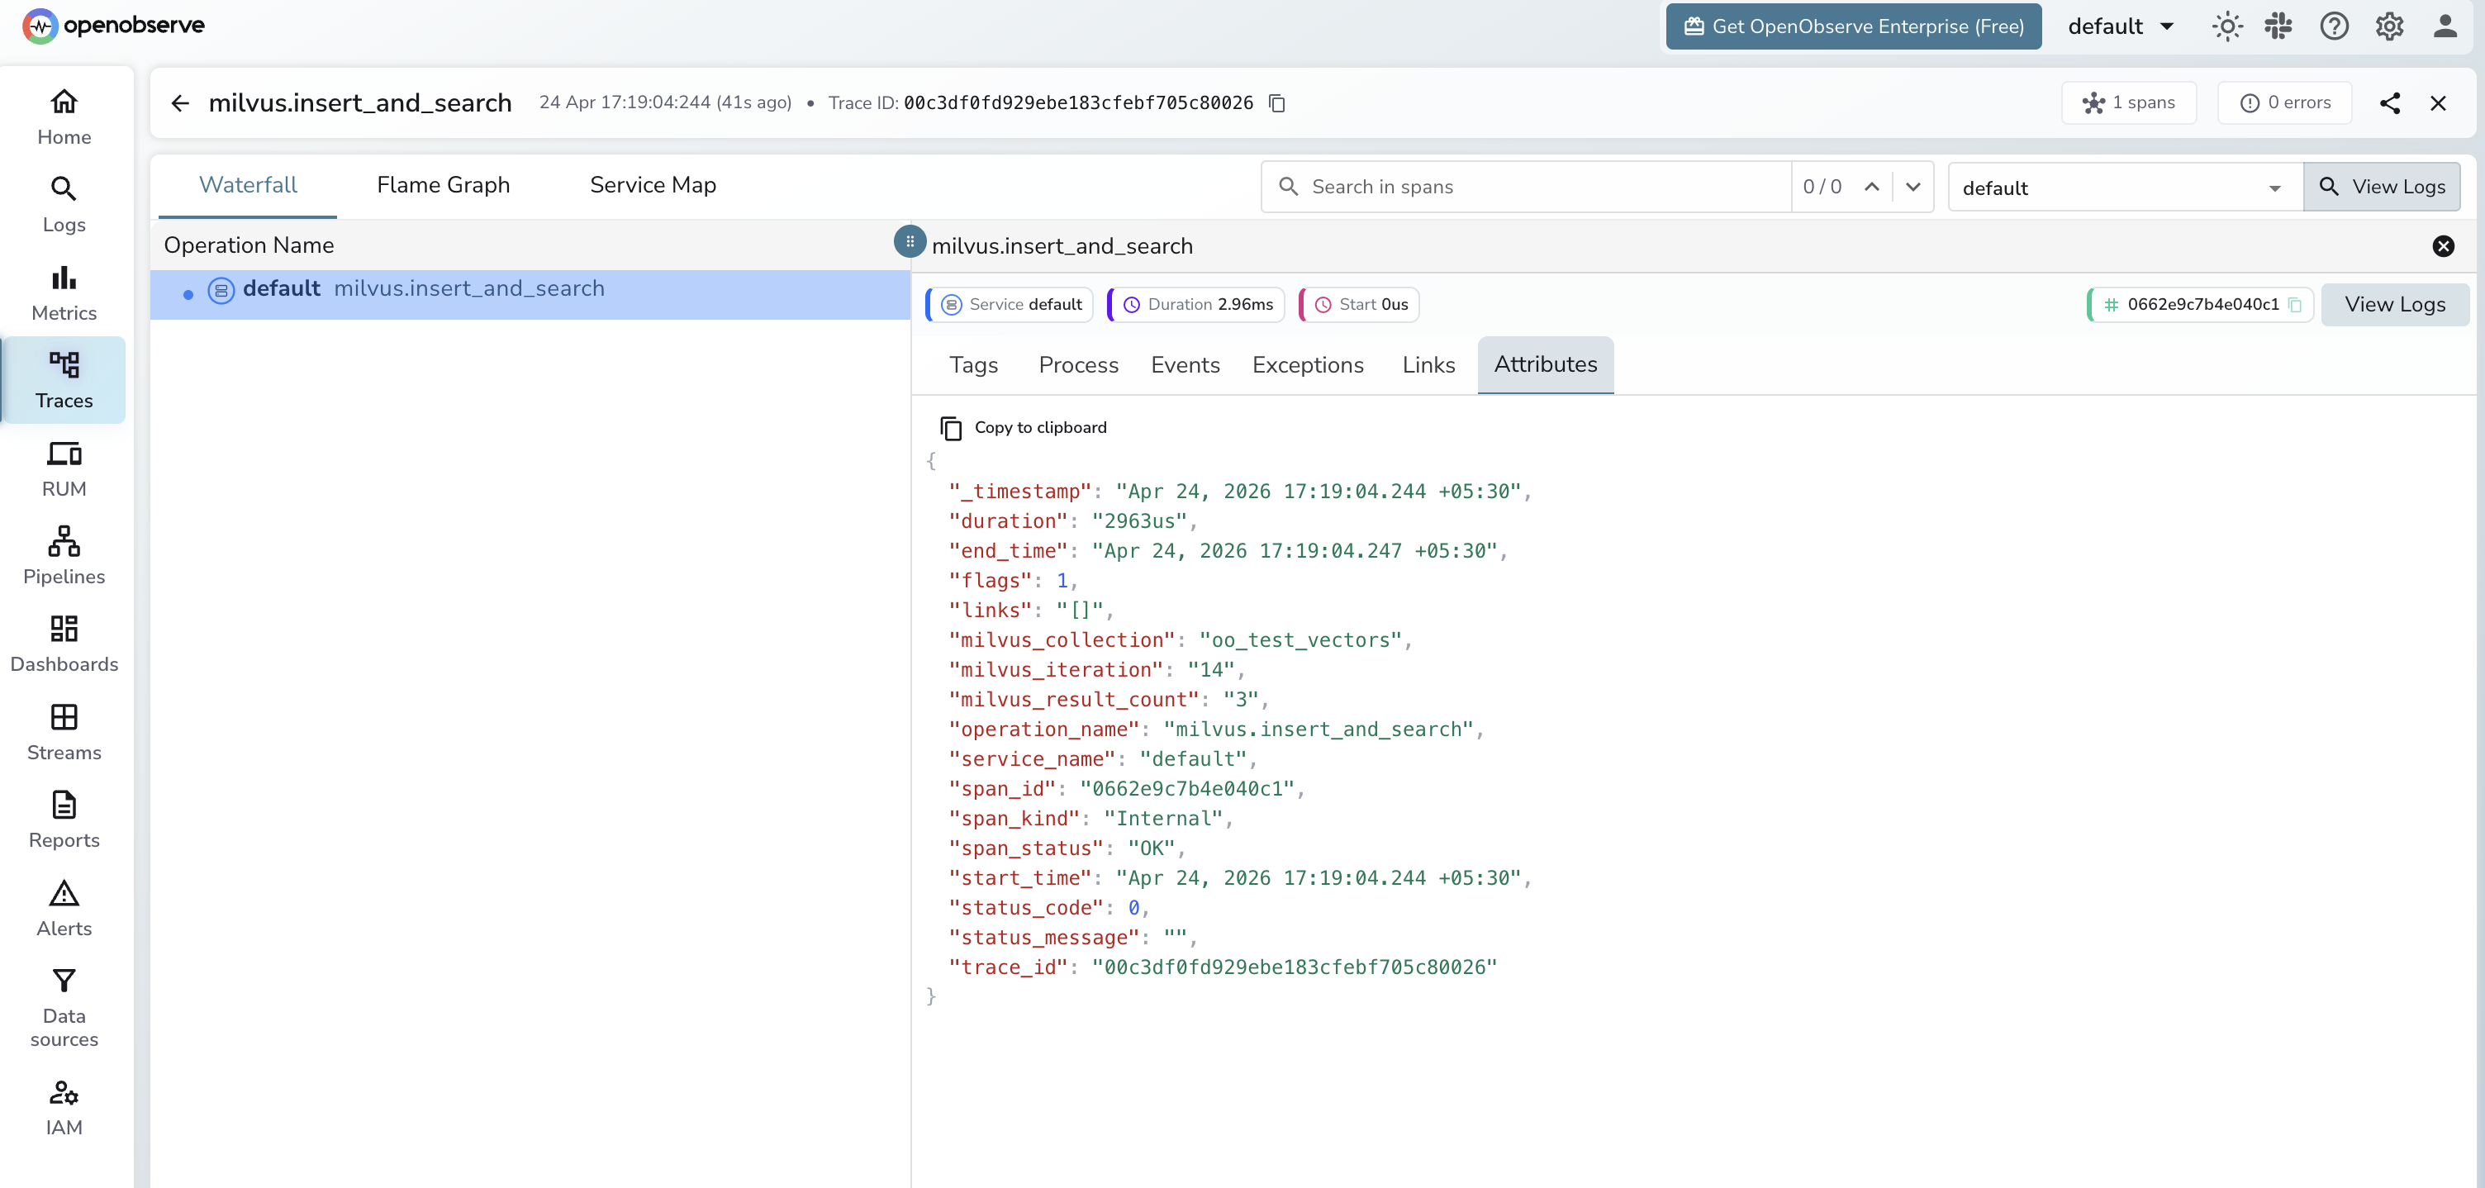Click the Start 0us chip
This screenshot has width=2485, height=1188.
[1359, 305]
